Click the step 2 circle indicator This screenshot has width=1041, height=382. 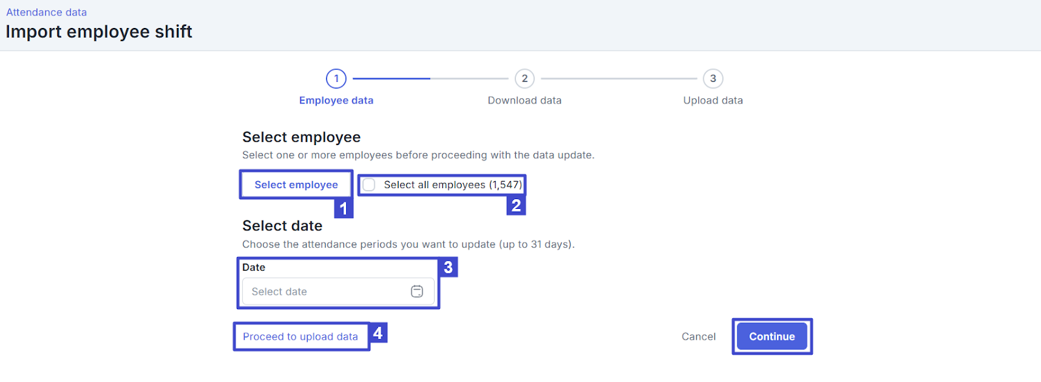point(524,79)
